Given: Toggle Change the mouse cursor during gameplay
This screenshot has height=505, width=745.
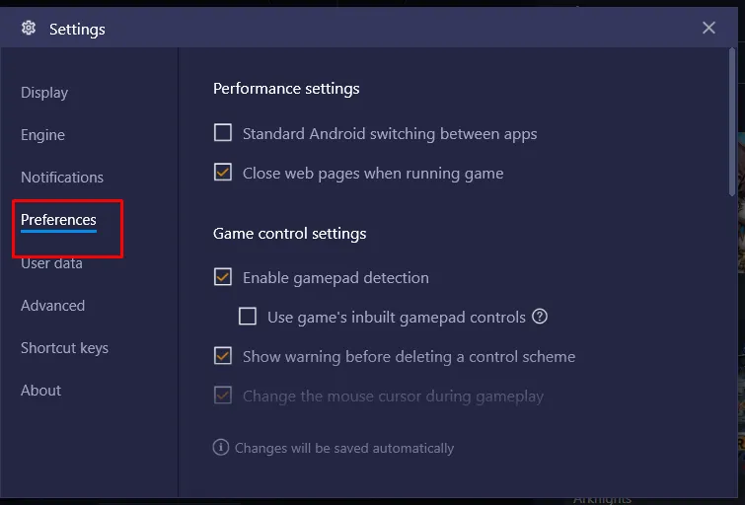Looking at the screenshot, I should point(223,396).
